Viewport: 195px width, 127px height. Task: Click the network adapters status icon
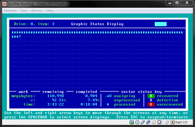tap(148, 122)
